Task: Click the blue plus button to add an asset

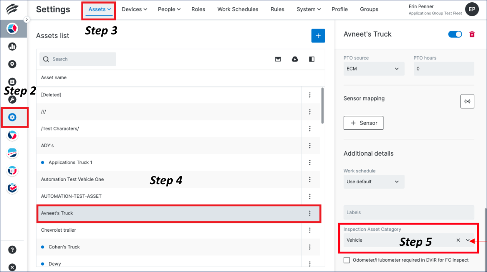Action: point(318,35)
